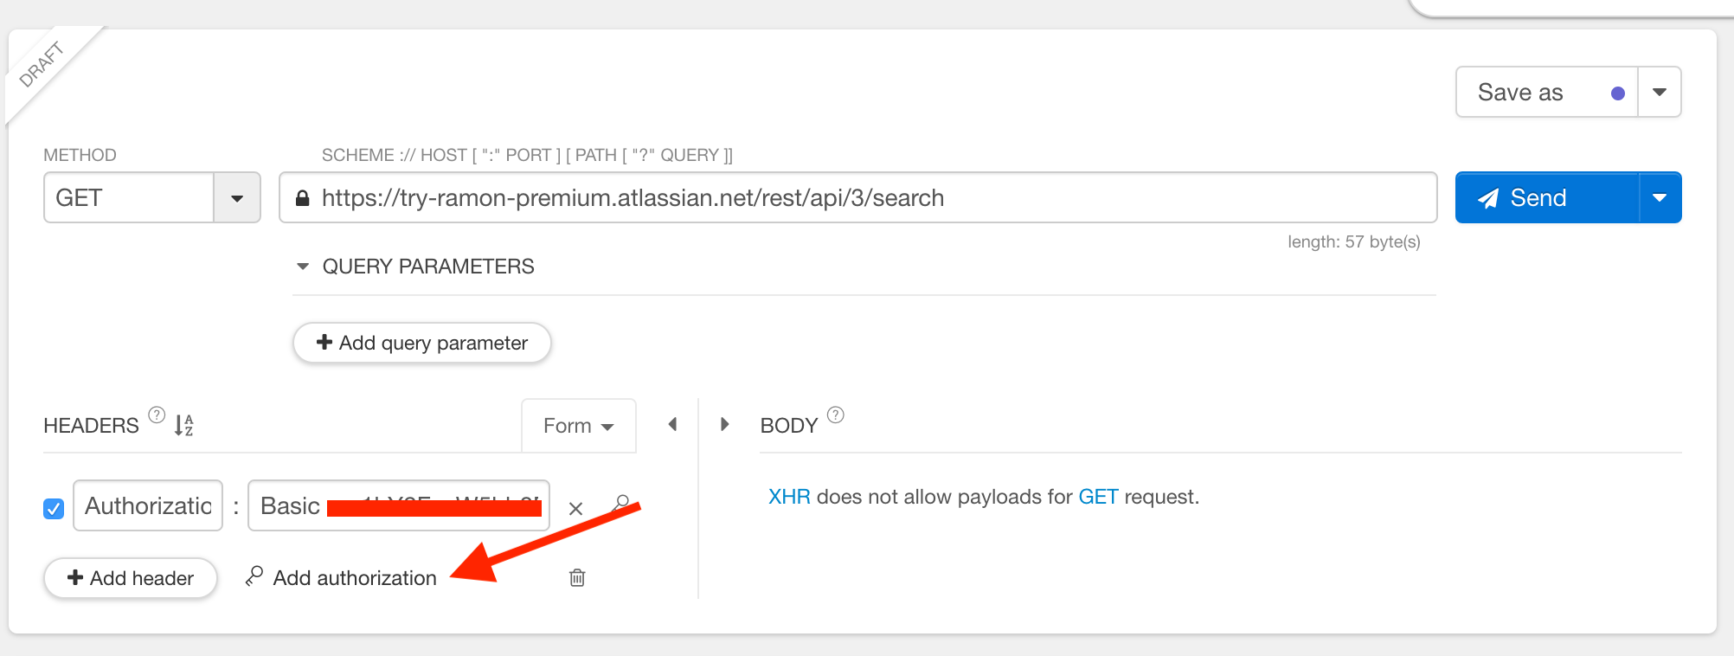Clear the Authorization header value with the X
This screenshot has height=656, width=1734.
click(x=575, y=508)
